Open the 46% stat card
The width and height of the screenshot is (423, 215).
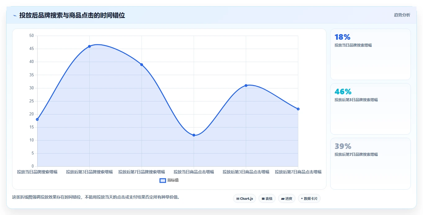[x=371, y=109]
